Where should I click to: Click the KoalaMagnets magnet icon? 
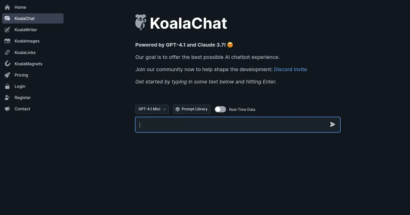click(x=7, y=64)
